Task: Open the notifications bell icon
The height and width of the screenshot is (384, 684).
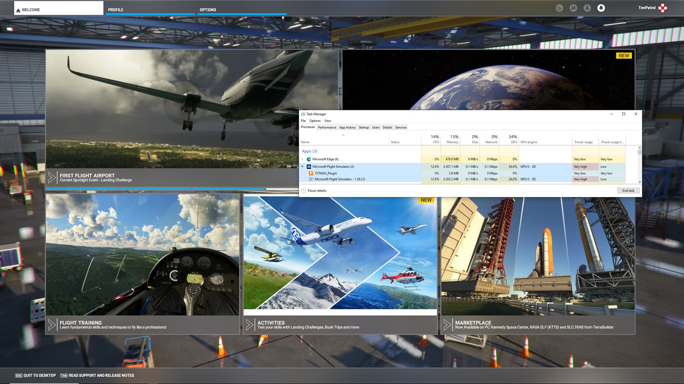Action: coord(601,8)
